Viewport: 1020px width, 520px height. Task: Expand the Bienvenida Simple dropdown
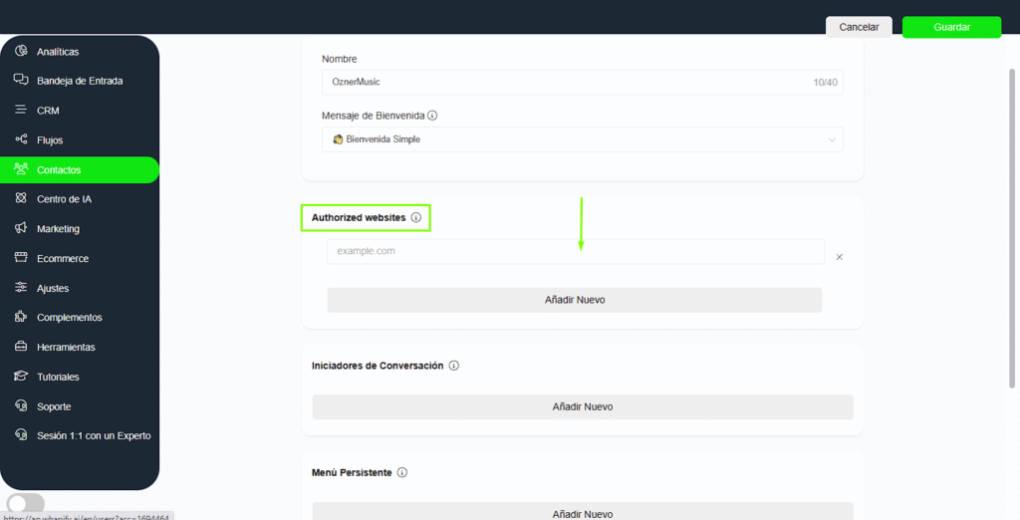pos(582,139)
